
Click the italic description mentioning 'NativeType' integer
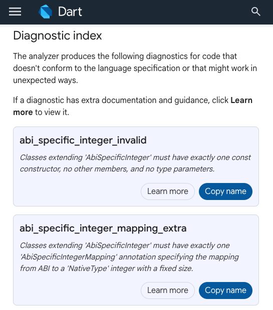click(129, 257)
